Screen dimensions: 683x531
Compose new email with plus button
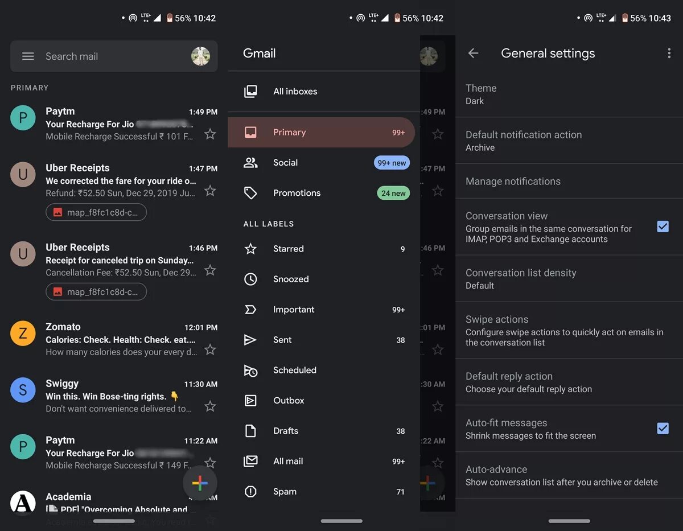click(200, 483)
